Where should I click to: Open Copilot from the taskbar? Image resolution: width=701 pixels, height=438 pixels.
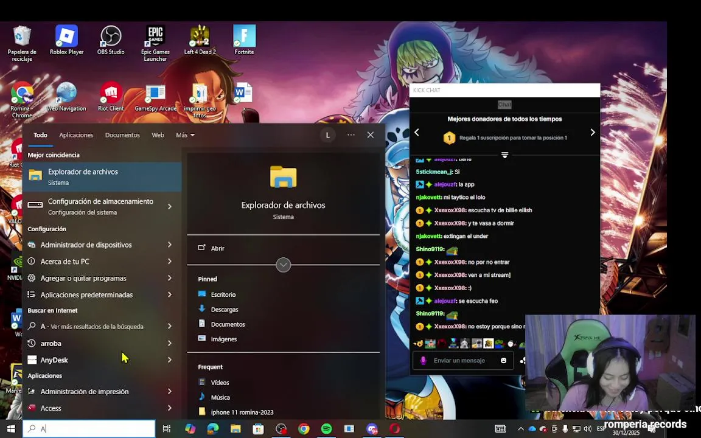tap(190, 429)
